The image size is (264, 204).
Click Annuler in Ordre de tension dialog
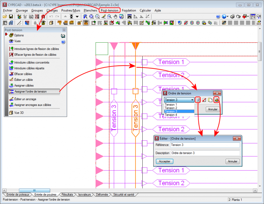point(213,109)
